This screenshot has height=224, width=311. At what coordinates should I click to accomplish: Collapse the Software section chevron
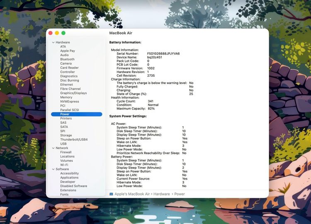coord(53,169)
